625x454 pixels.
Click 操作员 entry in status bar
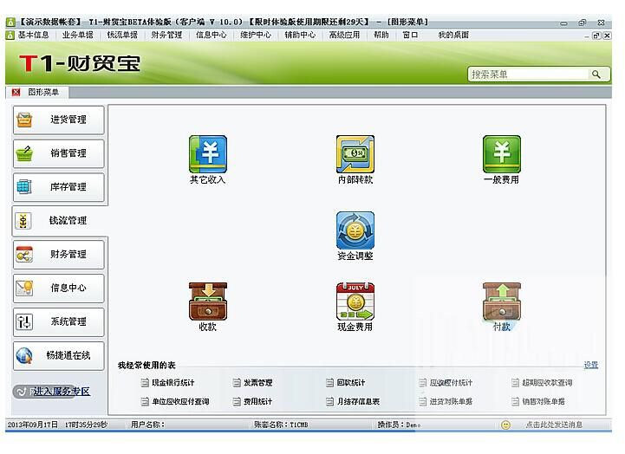click(399, 425)
